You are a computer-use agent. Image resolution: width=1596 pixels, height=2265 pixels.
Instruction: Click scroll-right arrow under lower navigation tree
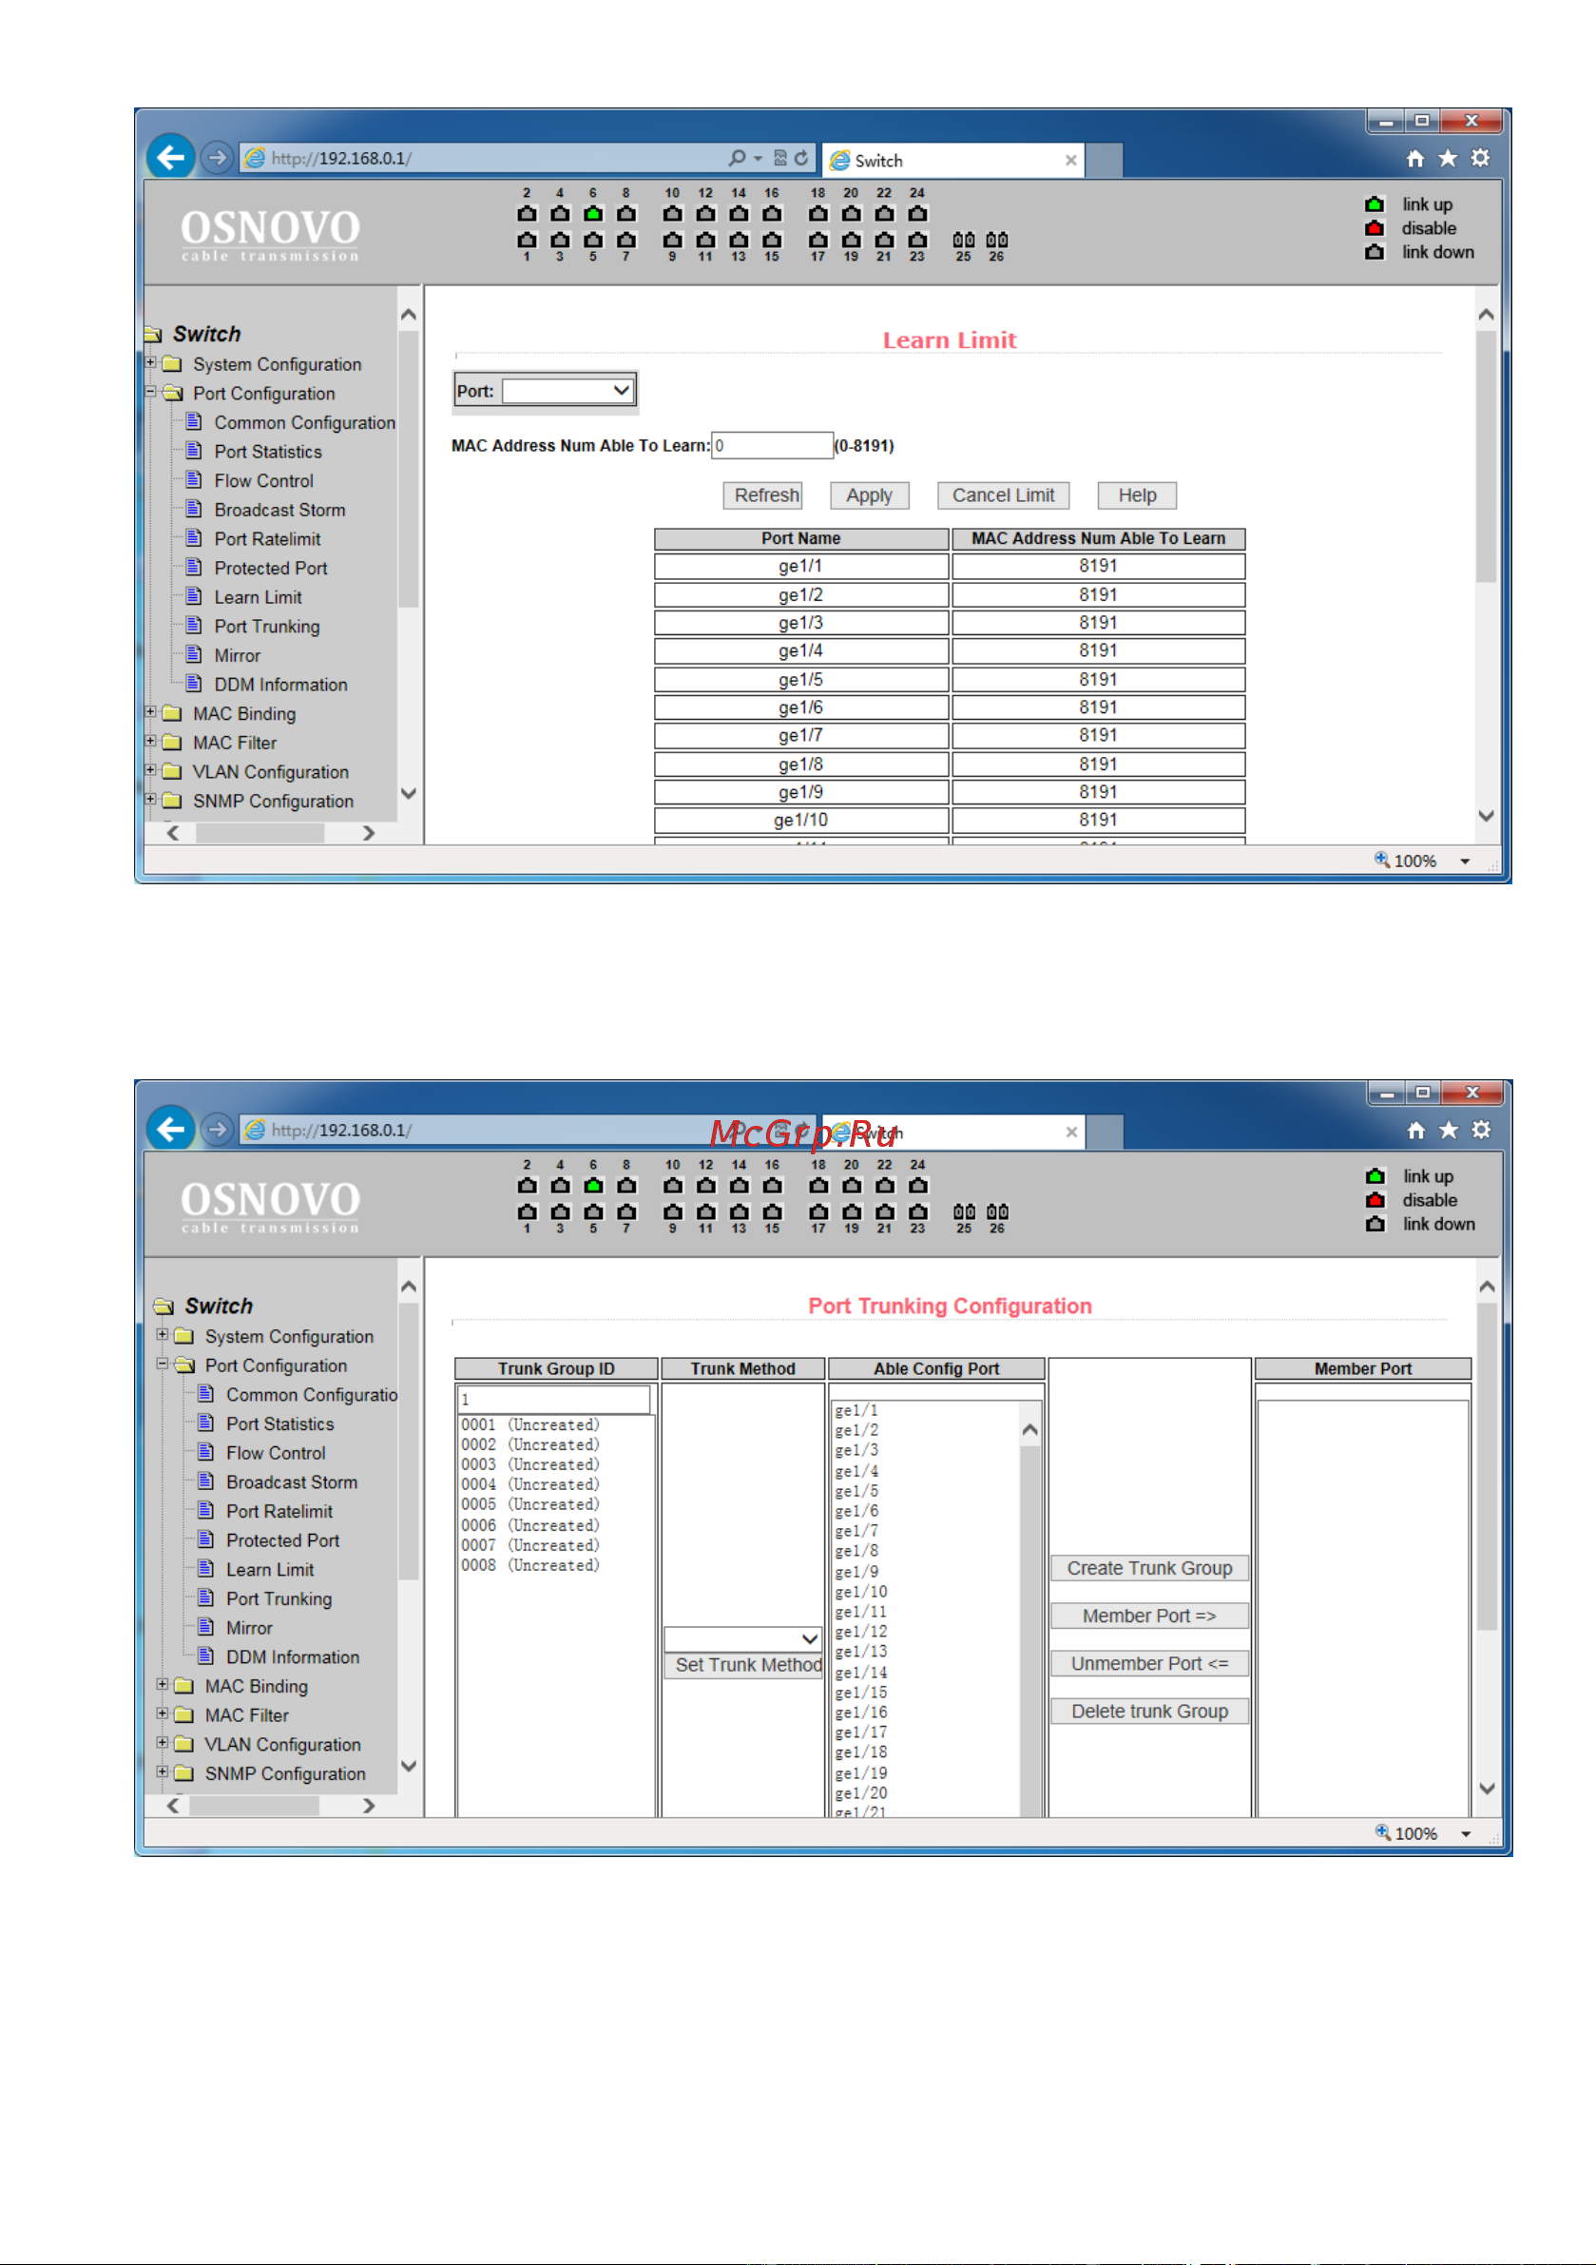point(369,1806)
